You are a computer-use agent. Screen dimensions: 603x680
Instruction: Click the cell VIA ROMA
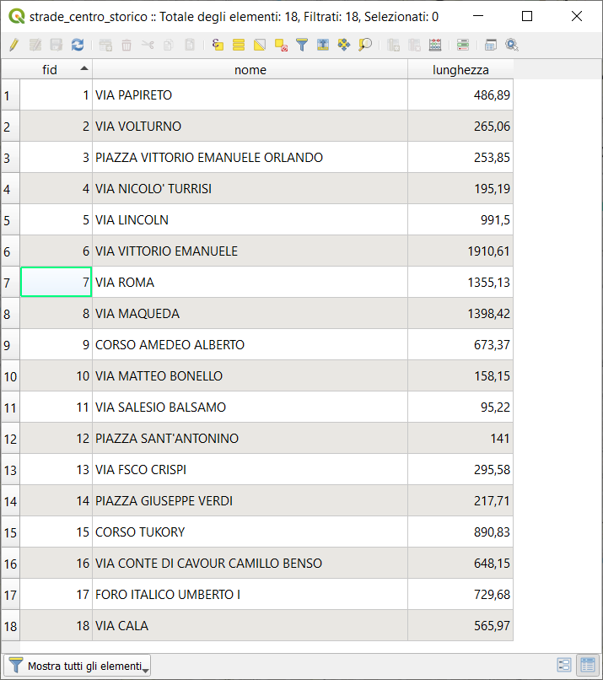pos(250,283)
